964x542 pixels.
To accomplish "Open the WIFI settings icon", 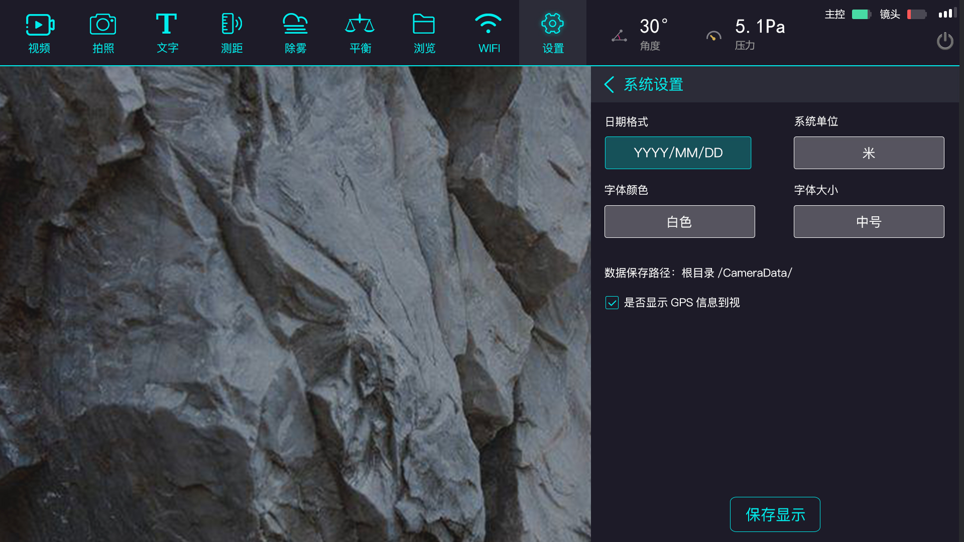I will [x=488, y=24].
